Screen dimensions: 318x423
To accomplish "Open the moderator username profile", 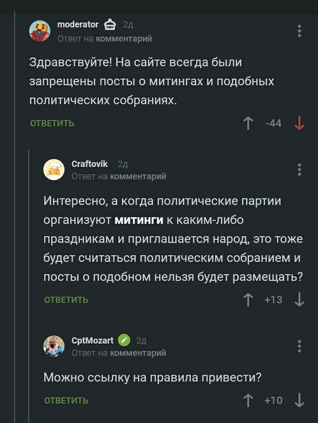I will pyautogui.click(x=78, y=25).
